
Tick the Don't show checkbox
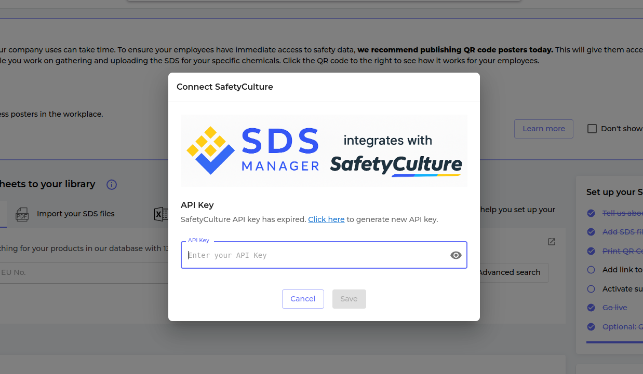point(592,129)
